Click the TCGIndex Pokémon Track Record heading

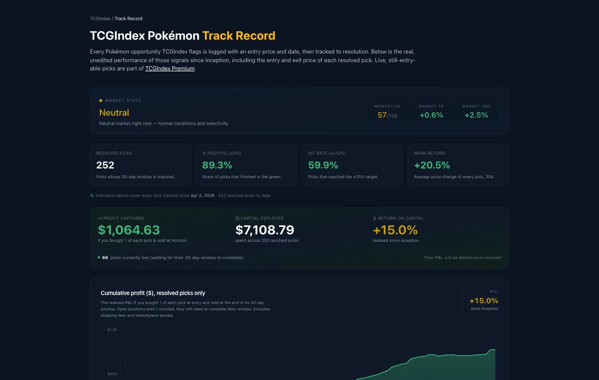click(183, 36)
